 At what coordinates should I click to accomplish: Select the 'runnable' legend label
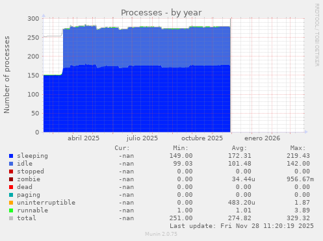tap(32, 210)
